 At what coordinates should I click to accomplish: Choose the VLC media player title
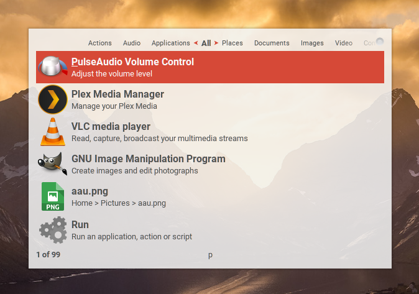(x=111, y=126)
